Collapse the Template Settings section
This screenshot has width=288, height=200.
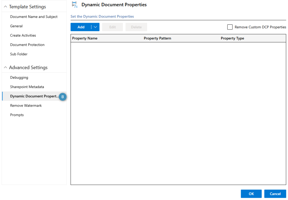[5, 6]
